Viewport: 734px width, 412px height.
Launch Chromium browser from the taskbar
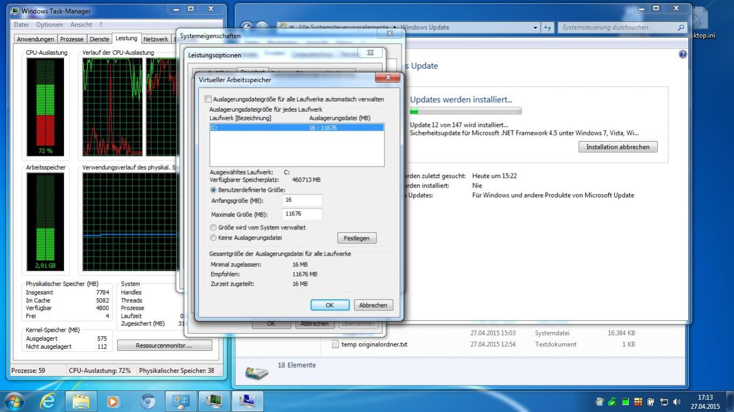coord(147,401)
